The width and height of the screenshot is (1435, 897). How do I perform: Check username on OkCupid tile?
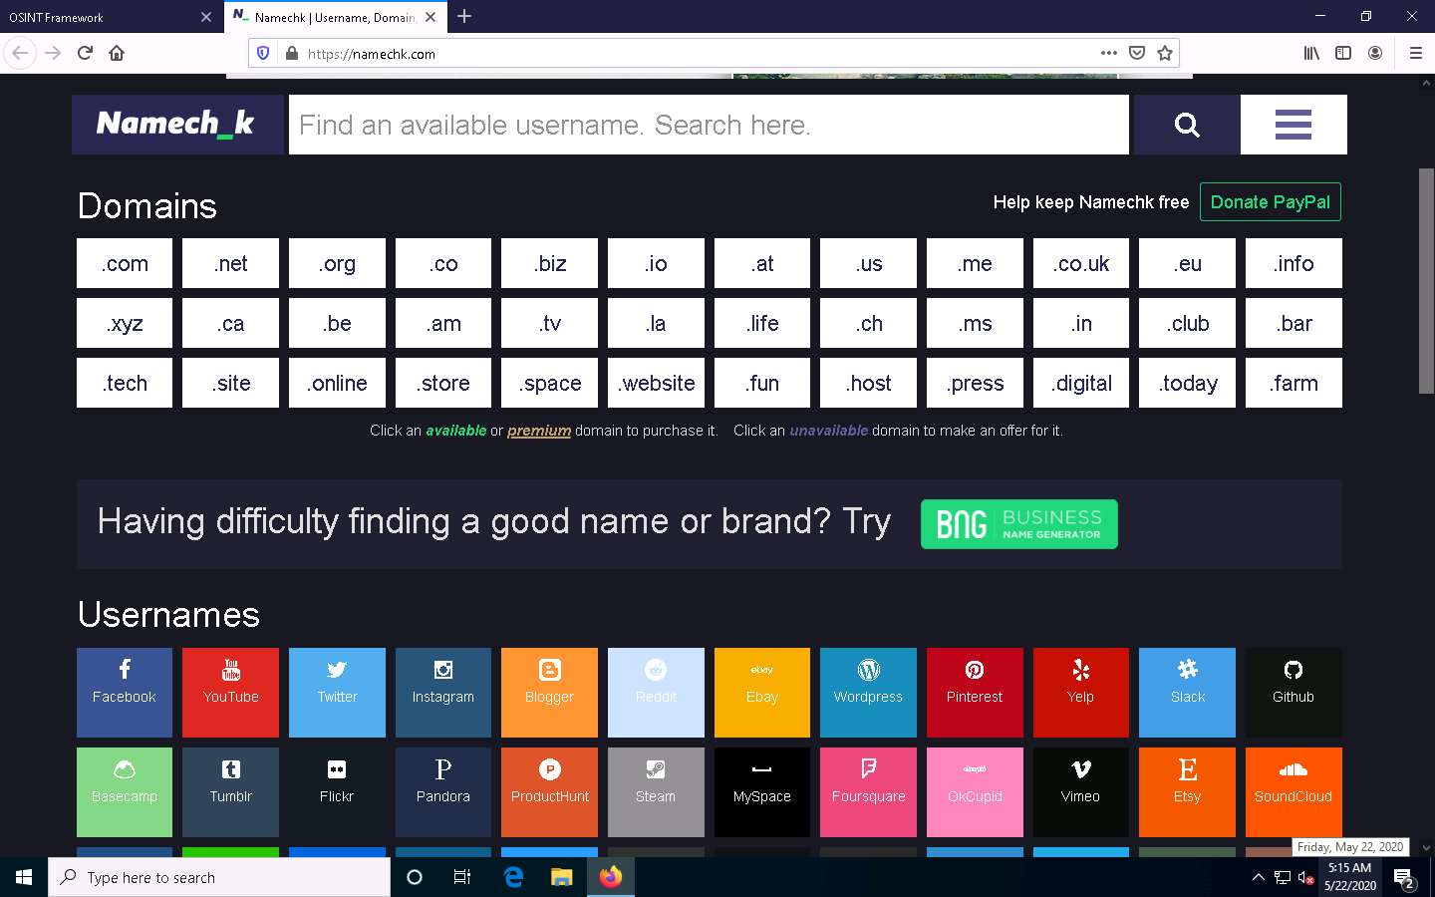pos(975,792)
